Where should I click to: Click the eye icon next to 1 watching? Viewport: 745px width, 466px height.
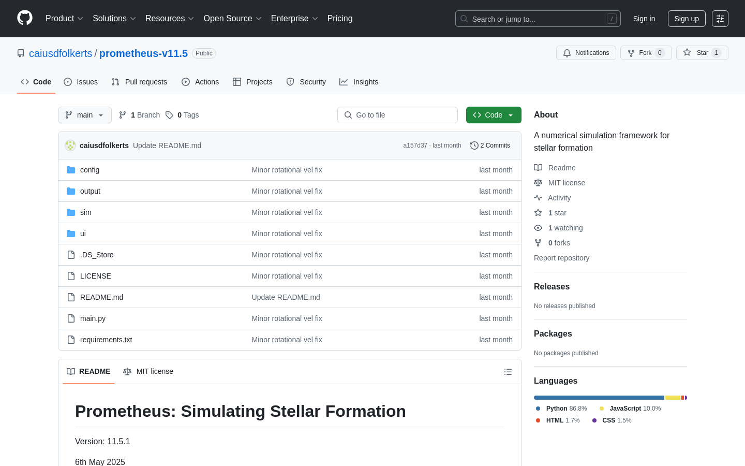[x=538, y=228]
